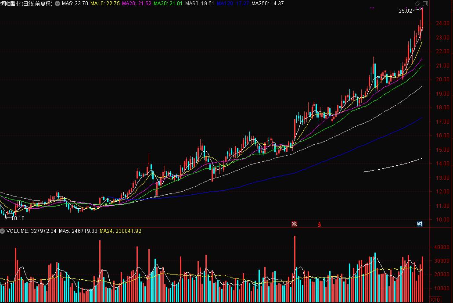The image size is (453, 303).
Task: Click the 22.00 price axis label
Action: 442,51
